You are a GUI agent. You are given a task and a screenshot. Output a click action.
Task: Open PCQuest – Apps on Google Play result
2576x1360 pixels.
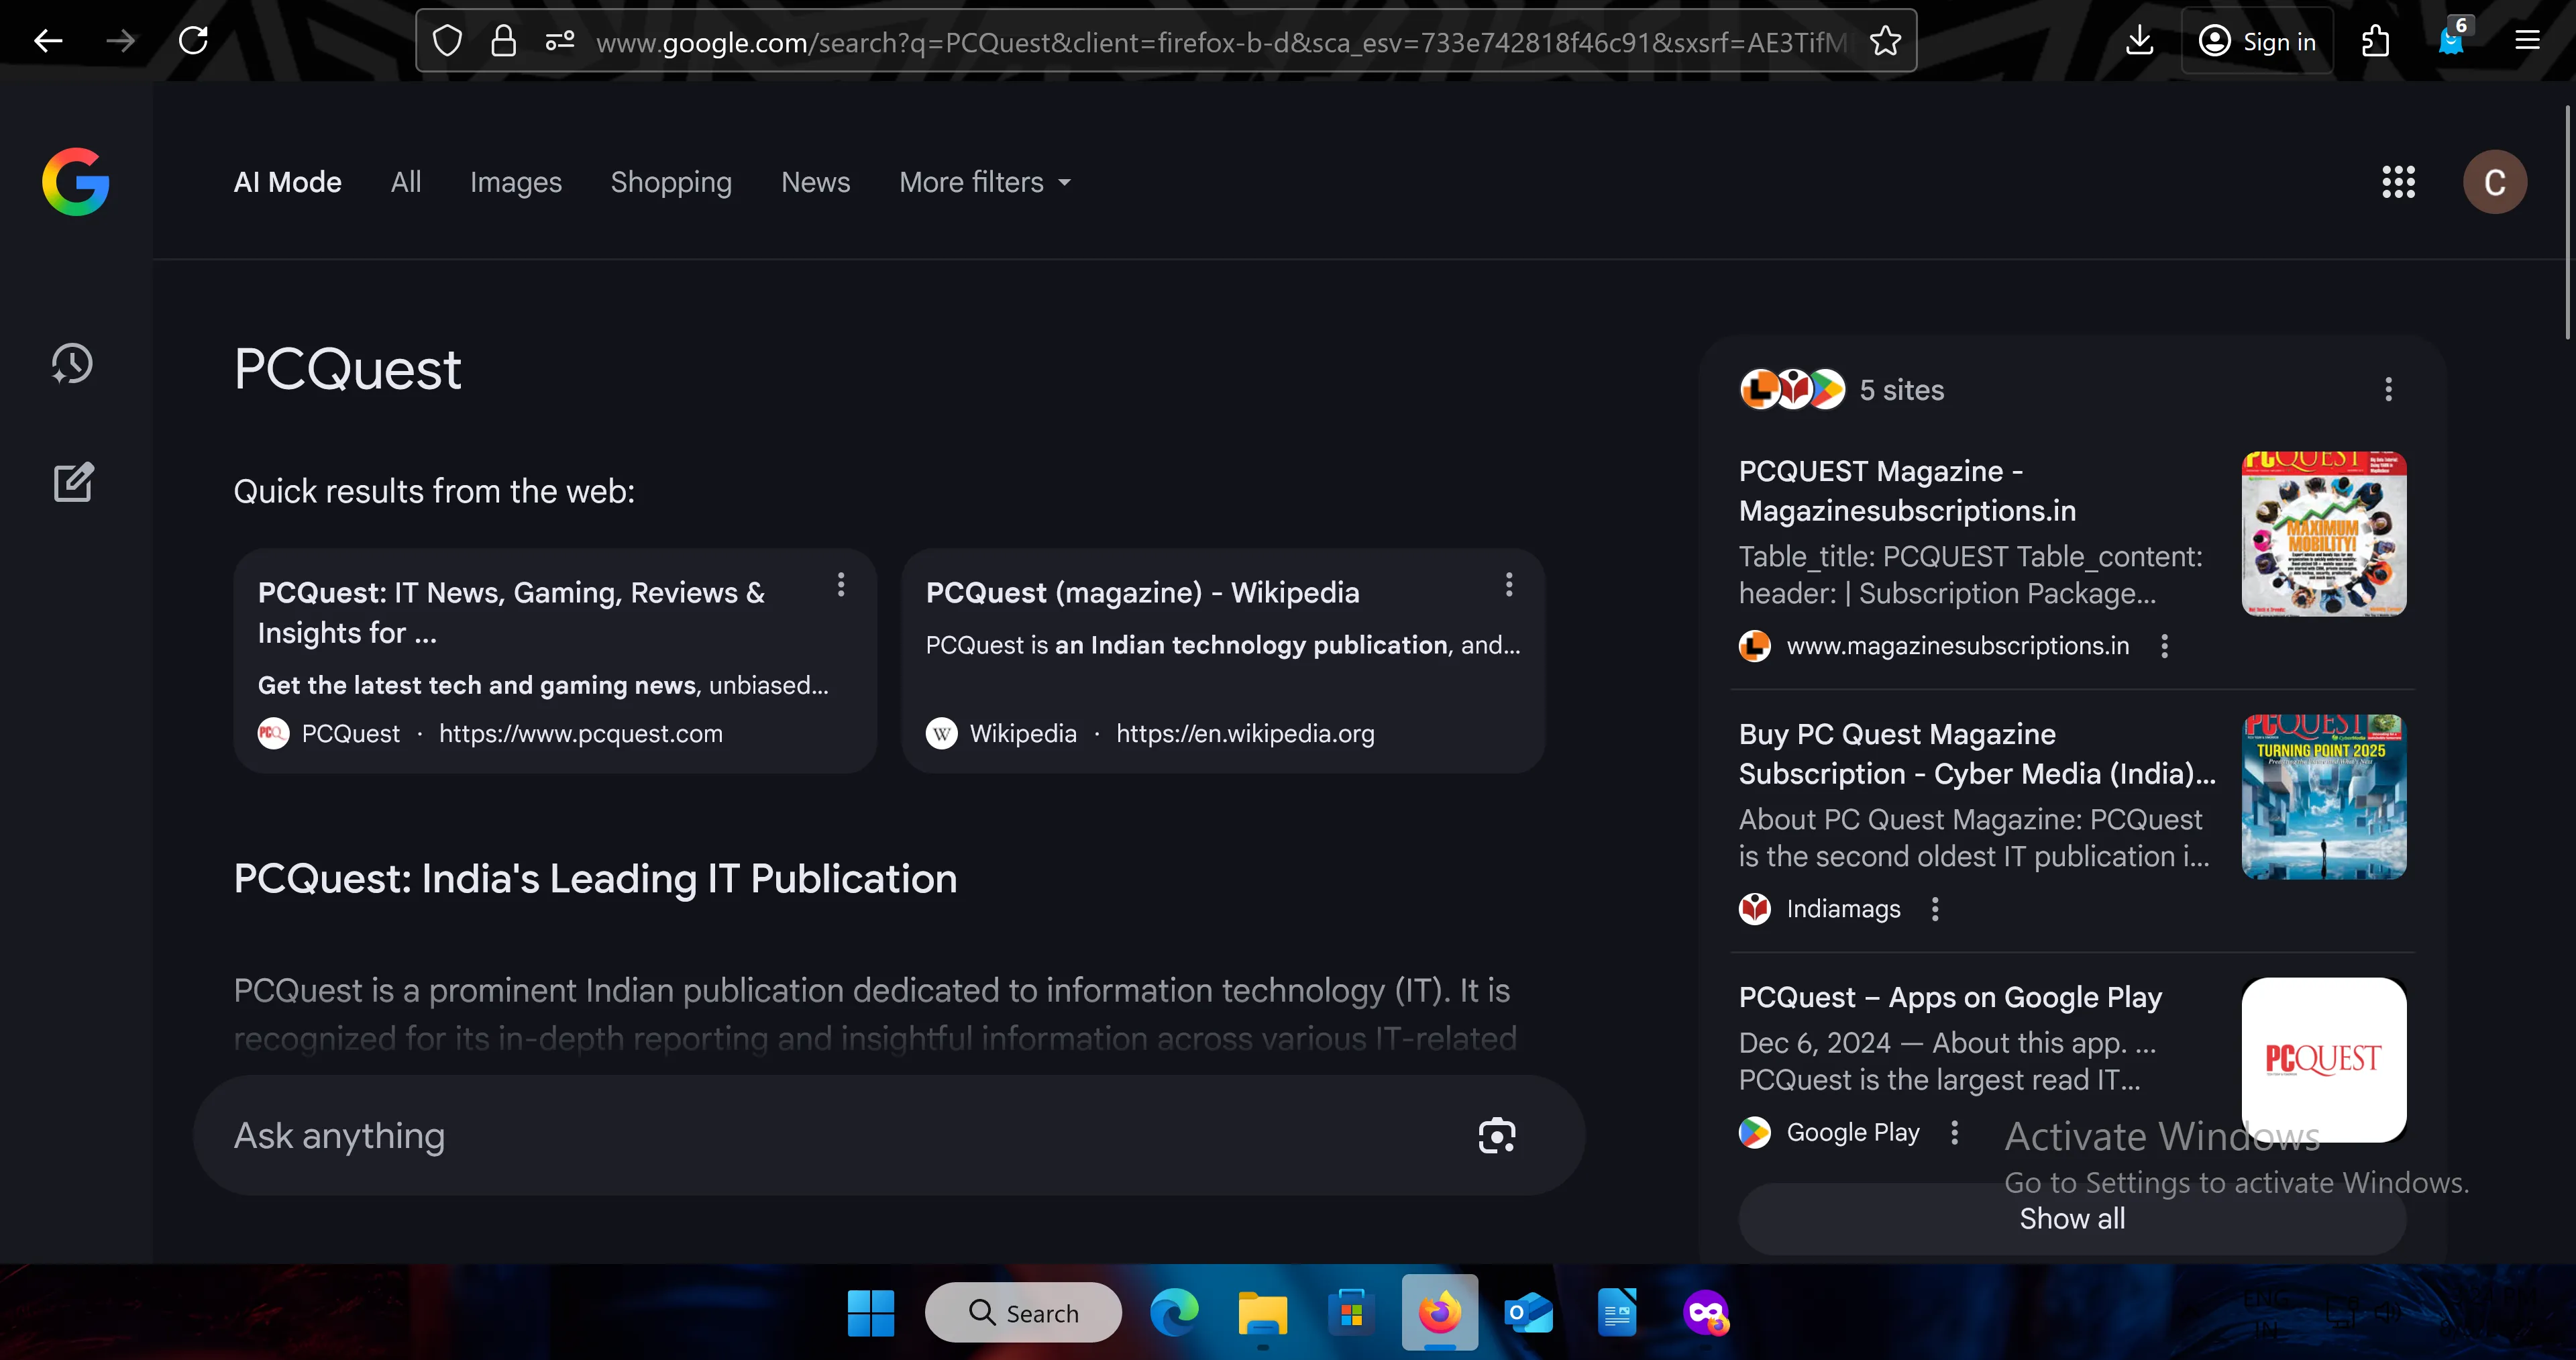1950,997
